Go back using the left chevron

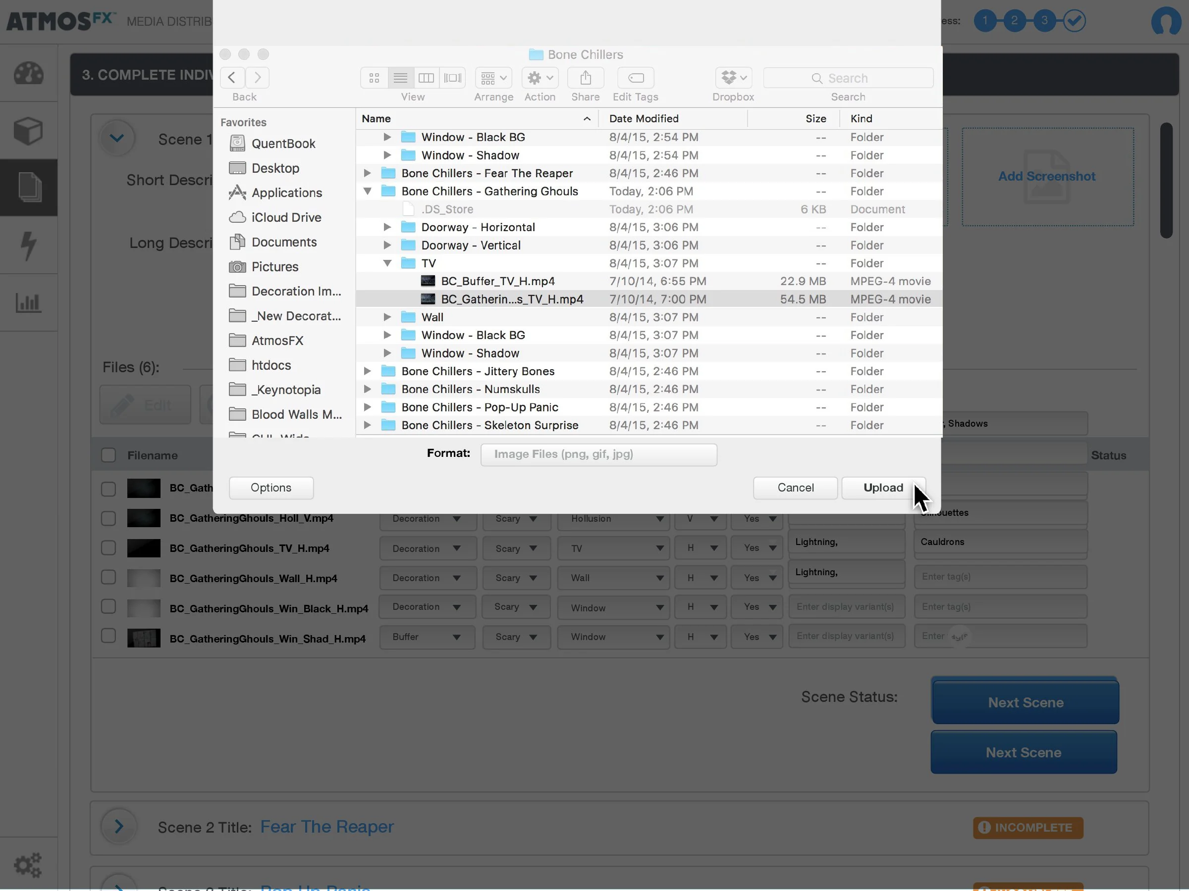pos(232,78)
